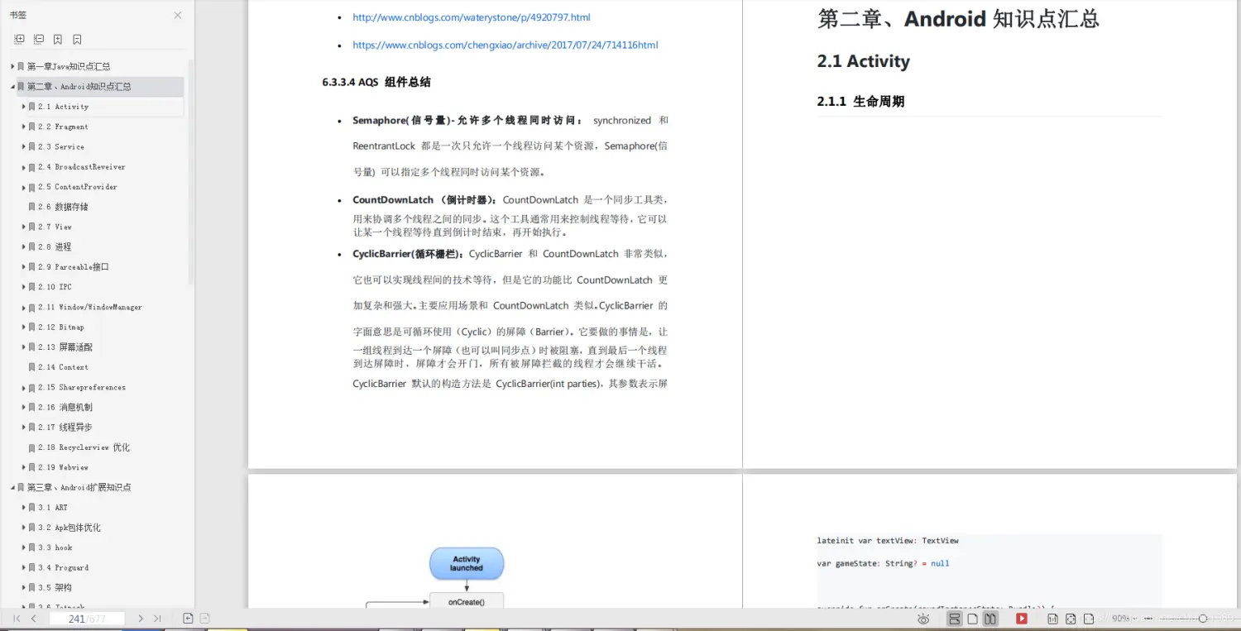Open 2.12 Bitmap bookmark

[x=61, y=327]
